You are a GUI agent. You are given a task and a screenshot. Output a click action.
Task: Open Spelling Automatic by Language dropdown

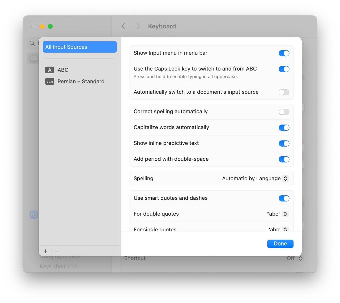[255, 178]
